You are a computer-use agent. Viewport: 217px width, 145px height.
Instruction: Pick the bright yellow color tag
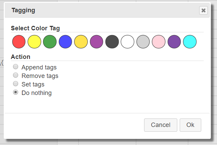pos(35,42)
